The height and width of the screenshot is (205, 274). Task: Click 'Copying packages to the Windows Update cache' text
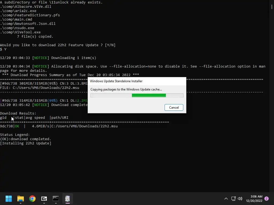(x=126, y=89)
